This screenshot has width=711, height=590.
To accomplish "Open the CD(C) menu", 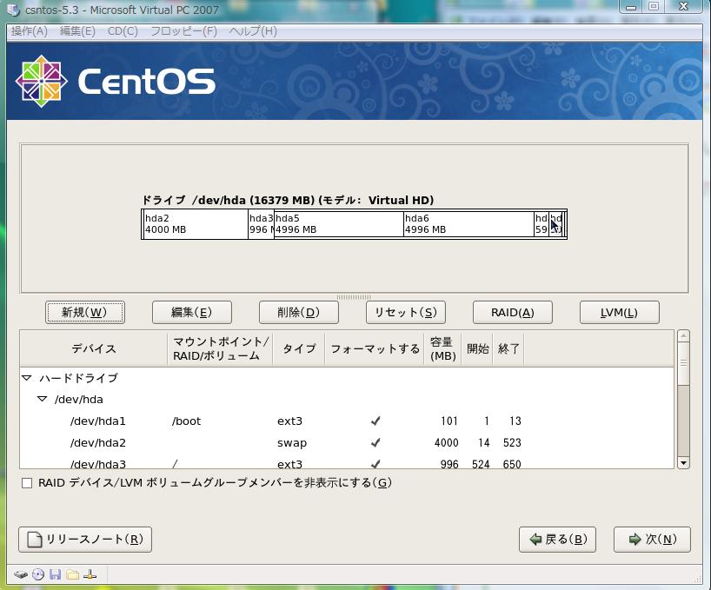I will point(123,31).
